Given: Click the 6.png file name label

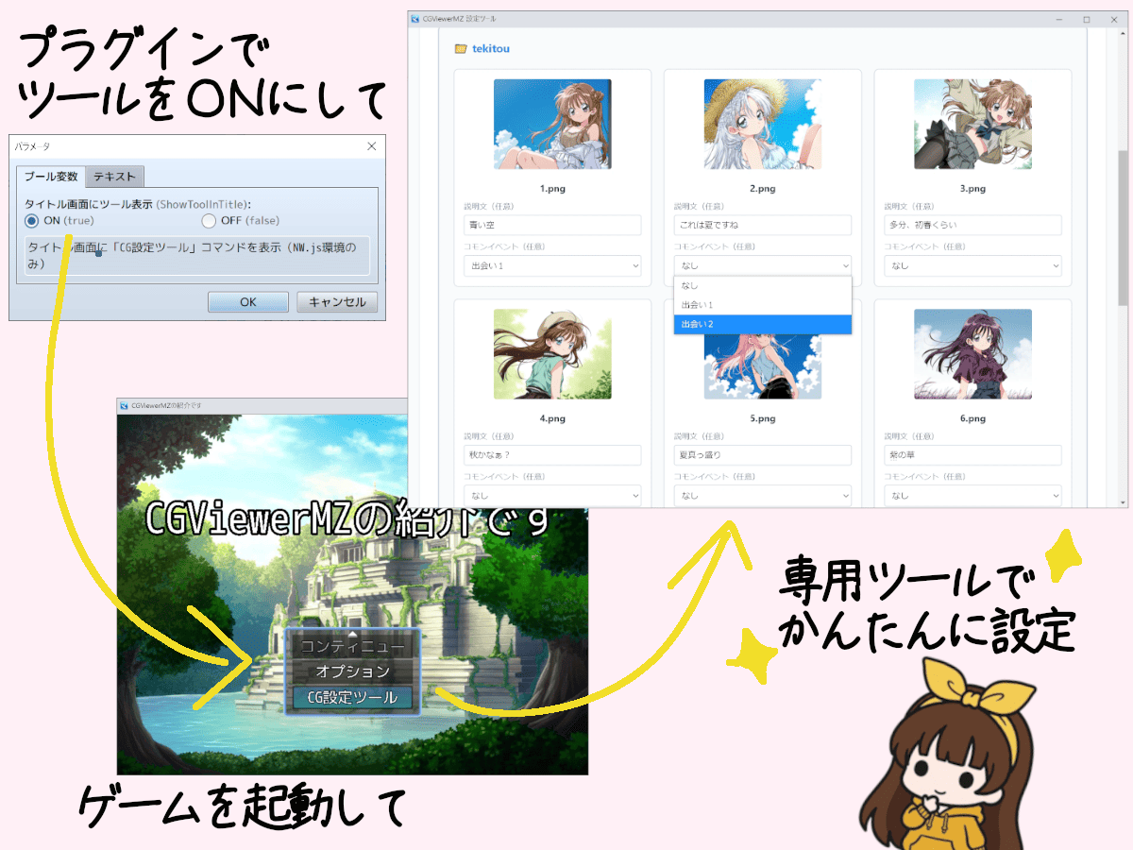Looking at the screenshot, I should [972, 418].
